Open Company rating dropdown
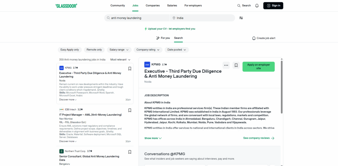The width and height of the screenshot is (338, 166). coord(148,50)
